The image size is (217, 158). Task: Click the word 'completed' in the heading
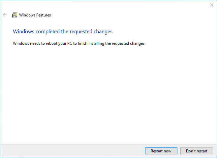point(48,32)
